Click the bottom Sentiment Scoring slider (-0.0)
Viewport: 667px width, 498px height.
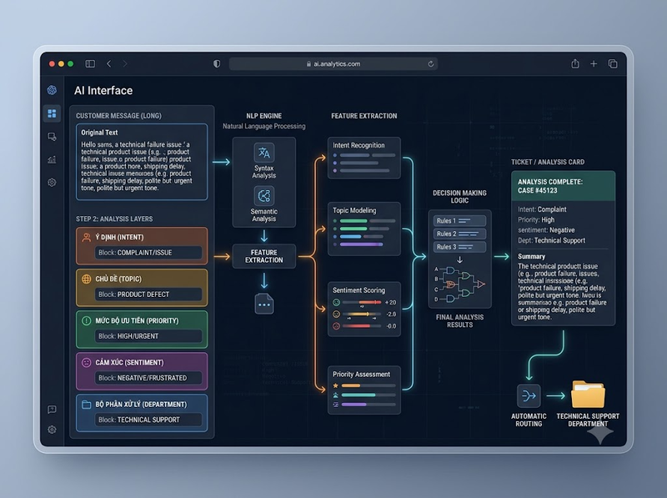(363, 326)
